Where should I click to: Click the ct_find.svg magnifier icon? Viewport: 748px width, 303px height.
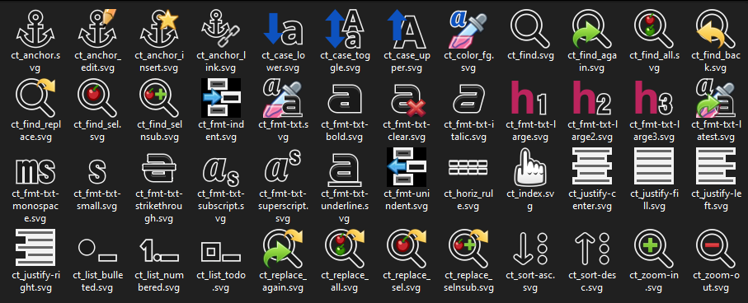point(530,29)
